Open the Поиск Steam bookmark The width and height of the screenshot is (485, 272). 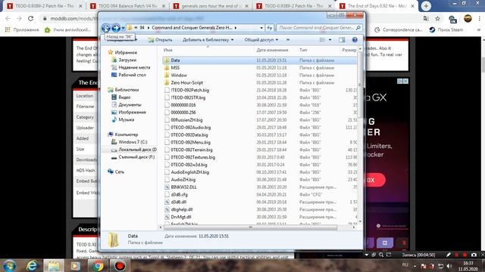(446, 30)
